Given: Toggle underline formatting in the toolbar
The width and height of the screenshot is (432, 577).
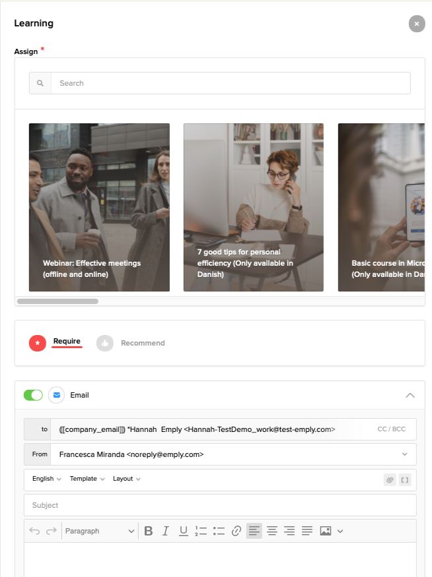Looking at the screenshot, I should pyautogui.click(x=184, y=531).
